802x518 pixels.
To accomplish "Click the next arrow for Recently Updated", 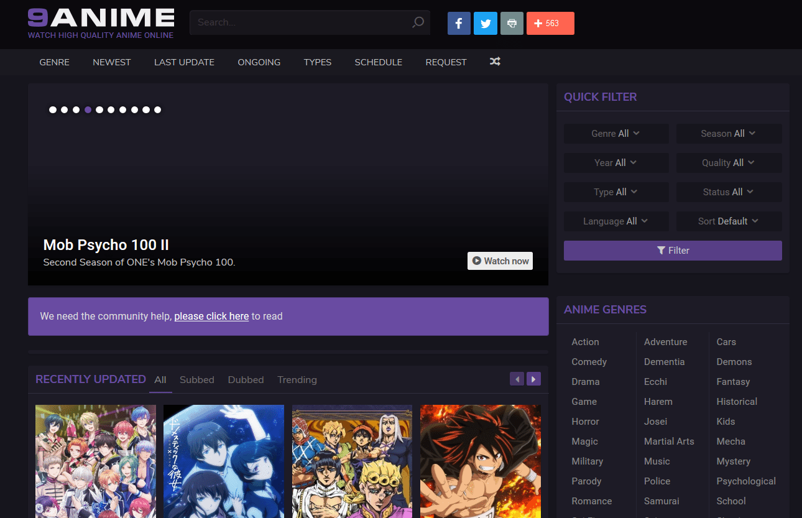I will click(x=533, y=379).
